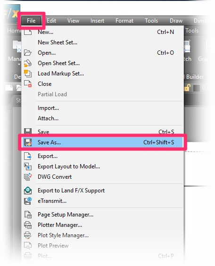This screenshot has height=266, width=215.
Task: Click the Open folder icon
Action: pyautogui.click(x=28, y=53)
